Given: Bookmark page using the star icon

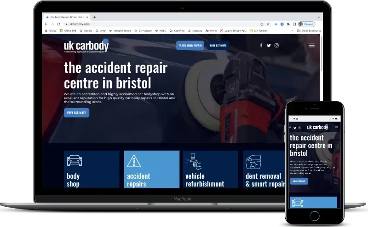Looking at the screenshot, I should pyautogui.click(x=268, y=24).
